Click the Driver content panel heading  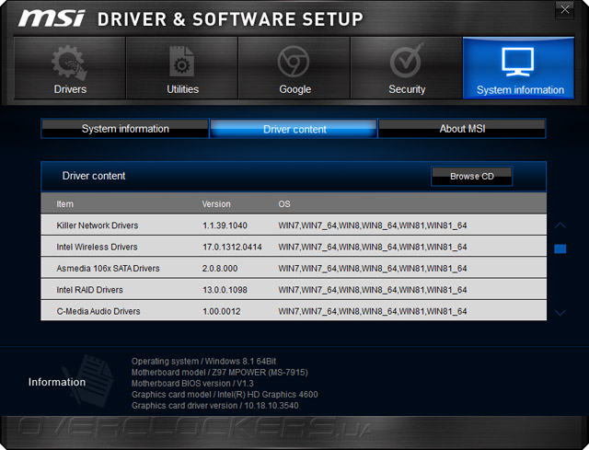(94, 176)
